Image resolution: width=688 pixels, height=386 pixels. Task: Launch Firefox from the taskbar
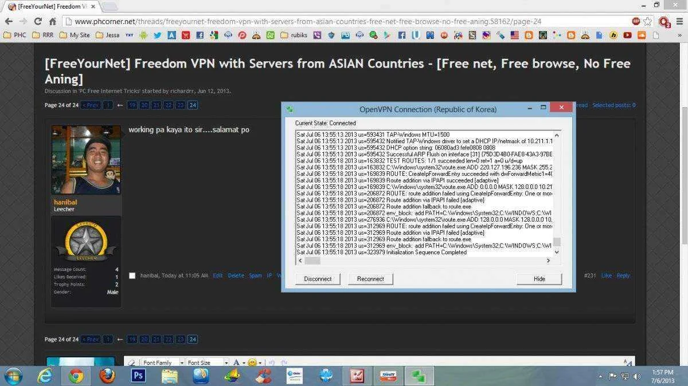107,376
